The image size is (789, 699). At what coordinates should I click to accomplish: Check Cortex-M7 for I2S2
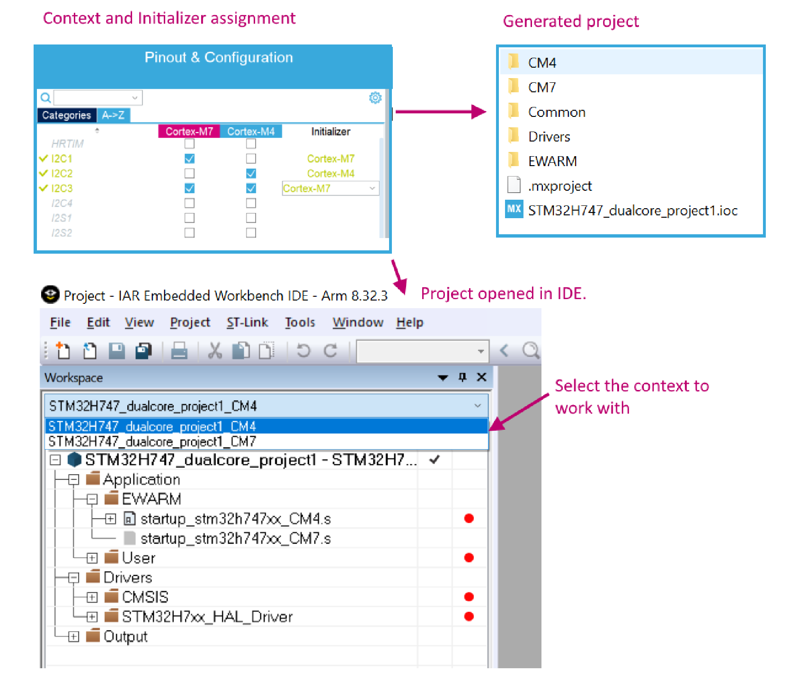pos(189,233)
